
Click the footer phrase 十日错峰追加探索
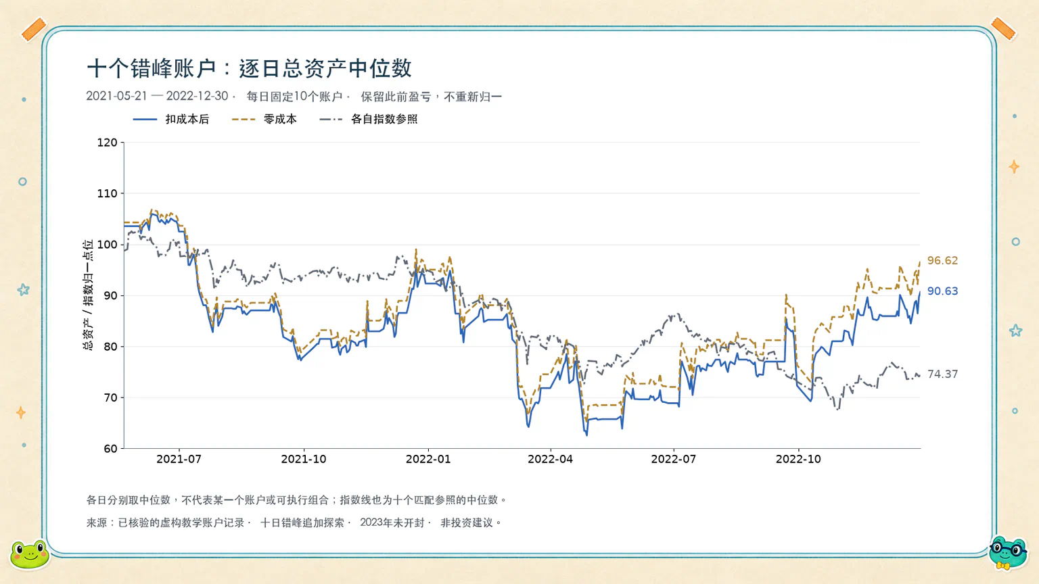(302, 522)
